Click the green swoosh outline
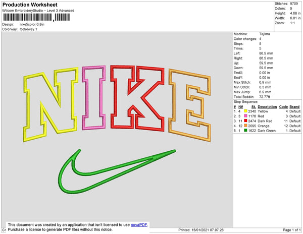This screenshot has height=234, width=303. point(117,171)
